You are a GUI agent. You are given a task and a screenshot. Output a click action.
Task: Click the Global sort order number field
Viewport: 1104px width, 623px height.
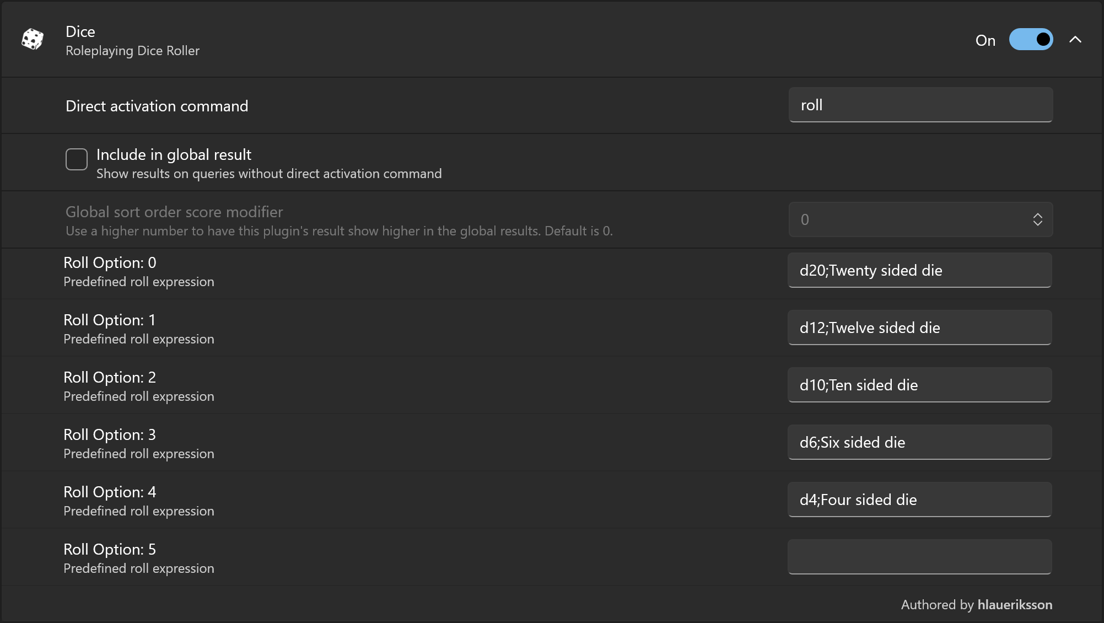[909, 219]
